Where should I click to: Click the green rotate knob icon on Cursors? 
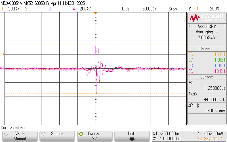point(81,134)
